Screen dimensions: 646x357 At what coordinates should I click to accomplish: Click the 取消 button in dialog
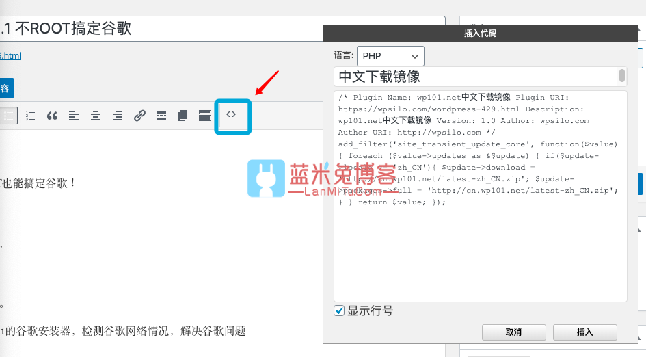514,332
